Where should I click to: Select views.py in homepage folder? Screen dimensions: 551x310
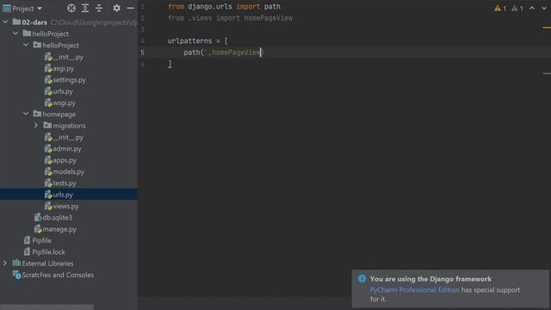tap(61, 206)
